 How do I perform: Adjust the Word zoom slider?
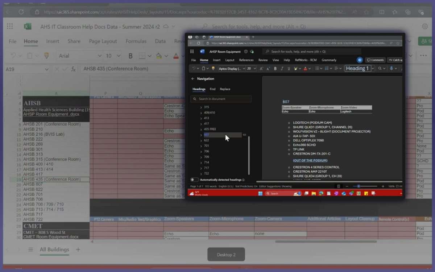[x=359, y=186]
